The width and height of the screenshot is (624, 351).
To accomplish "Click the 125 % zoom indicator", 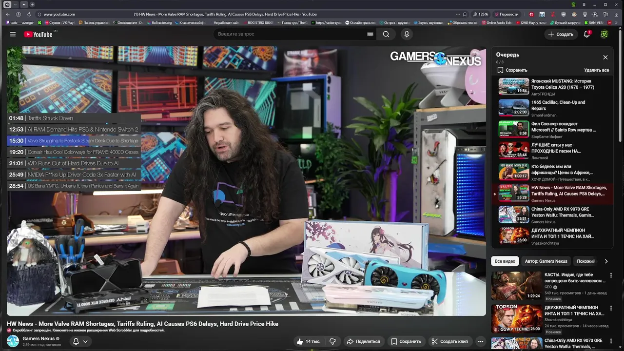I will [480, 14].
